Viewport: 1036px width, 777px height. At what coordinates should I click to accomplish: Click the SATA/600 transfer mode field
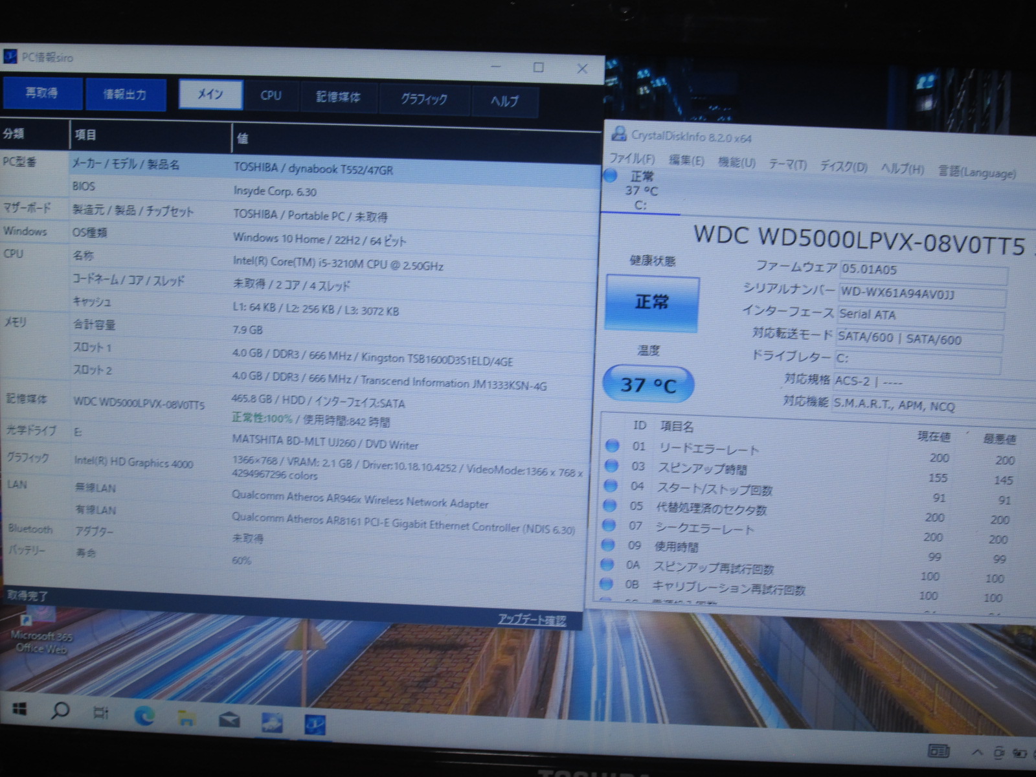(919, 339)
